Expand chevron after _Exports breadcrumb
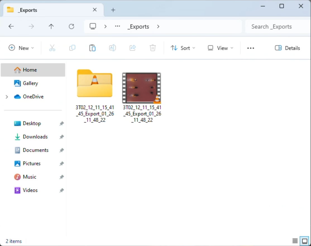This screenshot has height=246, width=311. 158,26
